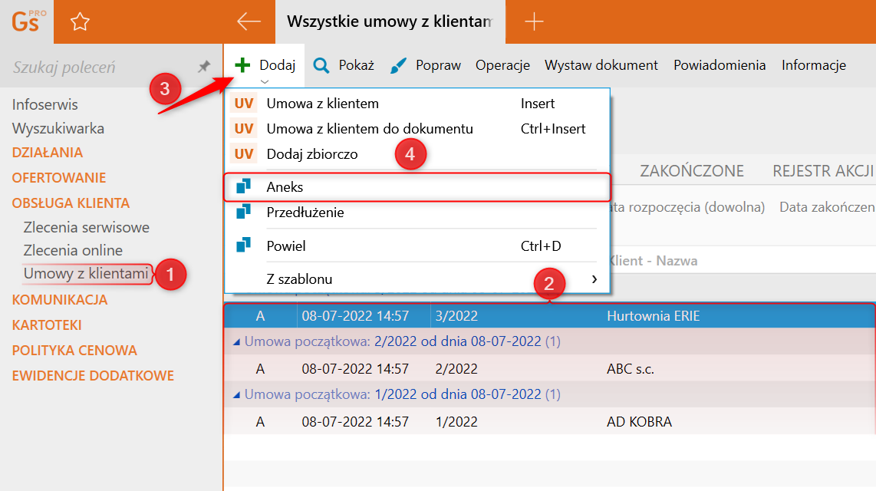Image resolution: width=876 pixels, height=491 pixels.
Task: Click the pin icon in search box
Action: pos(204,67)
